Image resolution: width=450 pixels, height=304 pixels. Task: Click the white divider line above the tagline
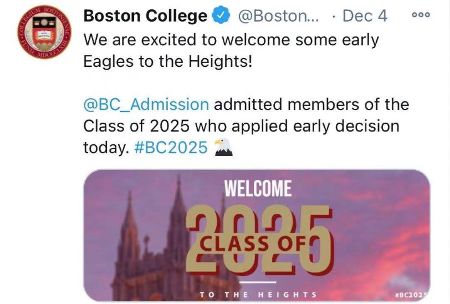click(259, 283)
